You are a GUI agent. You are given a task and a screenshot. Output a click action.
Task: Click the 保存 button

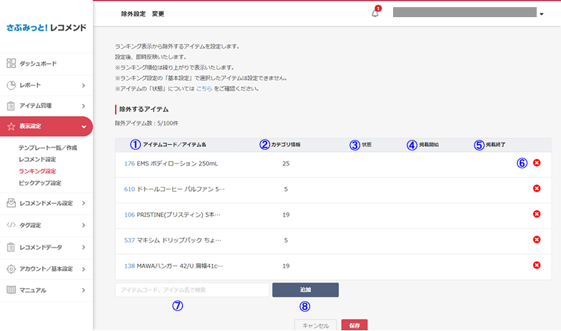point(354,325)
